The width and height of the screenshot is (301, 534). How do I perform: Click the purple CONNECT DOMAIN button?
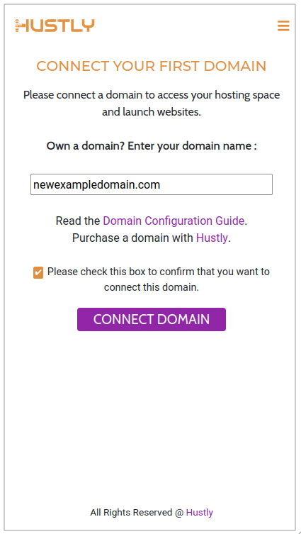(152, 319)
